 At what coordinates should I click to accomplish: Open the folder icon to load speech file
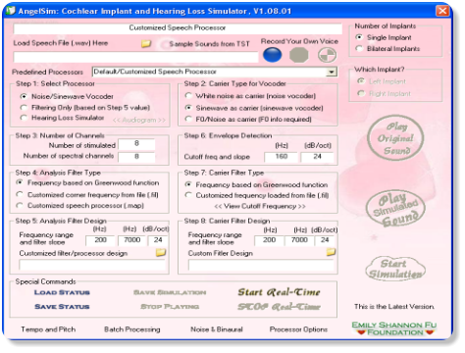[146, 43]
